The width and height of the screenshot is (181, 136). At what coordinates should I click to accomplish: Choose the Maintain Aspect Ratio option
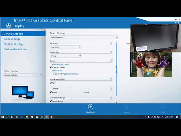point(60,64)
